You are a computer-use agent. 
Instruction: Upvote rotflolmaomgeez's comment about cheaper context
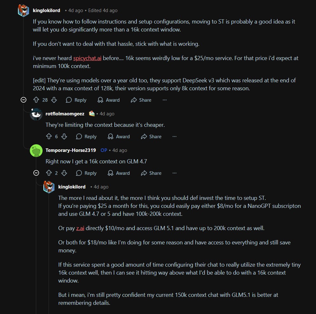49,137
